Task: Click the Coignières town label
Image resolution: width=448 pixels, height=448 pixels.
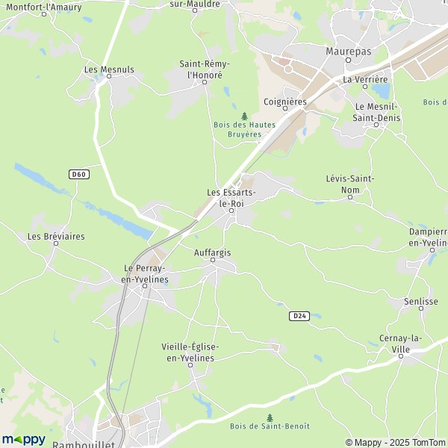Action: tap(285, 102)
